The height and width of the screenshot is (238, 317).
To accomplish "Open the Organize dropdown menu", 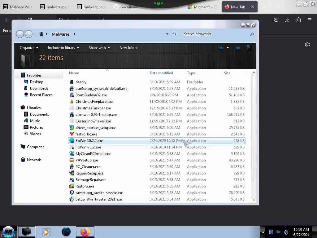I will (x=29, y=48).
